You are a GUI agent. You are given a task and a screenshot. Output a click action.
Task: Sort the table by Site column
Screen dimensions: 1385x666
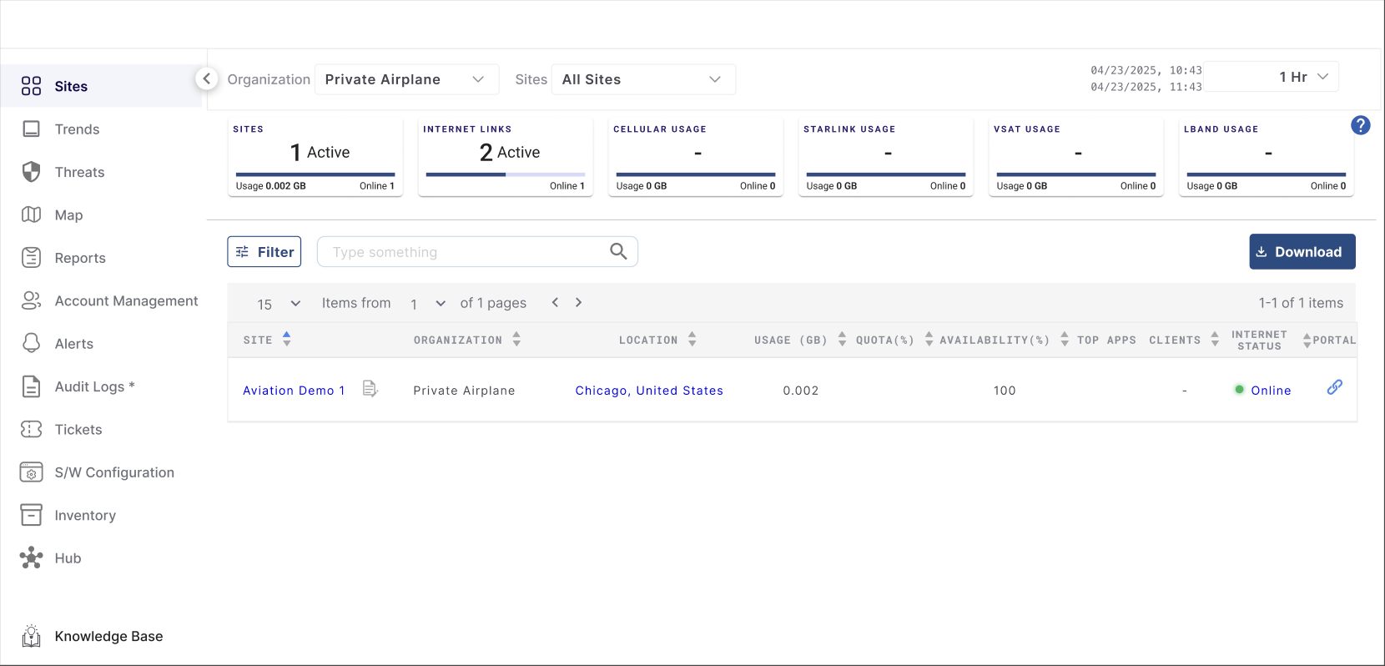(x=287, y=339)
